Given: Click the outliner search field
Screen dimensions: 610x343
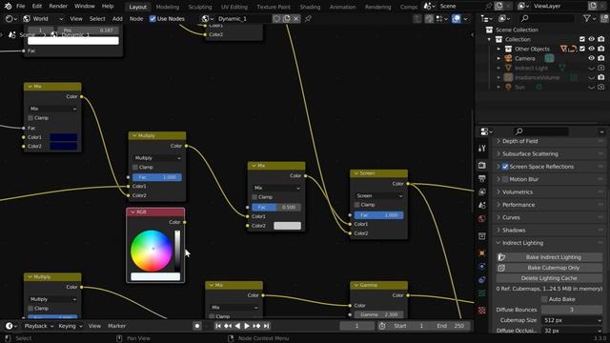Looking at the screenshot, I should [x=547, y=18].
